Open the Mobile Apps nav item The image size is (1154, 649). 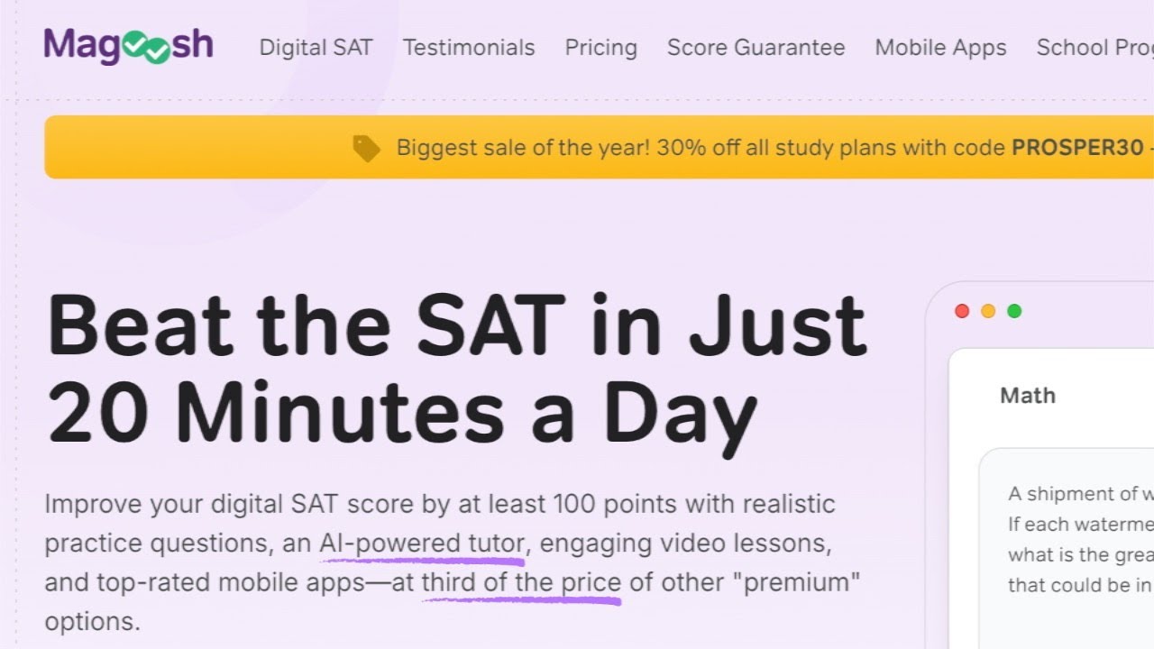[x=940, y=48]
